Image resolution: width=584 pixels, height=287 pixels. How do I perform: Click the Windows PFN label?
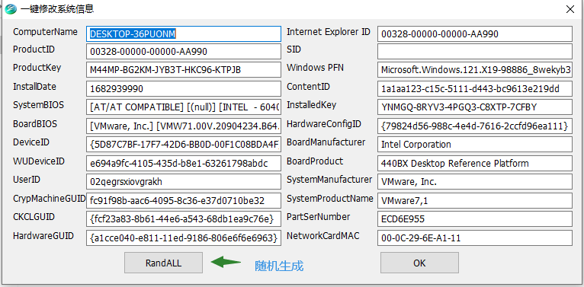pyautogui.click(x=315, y=68)
